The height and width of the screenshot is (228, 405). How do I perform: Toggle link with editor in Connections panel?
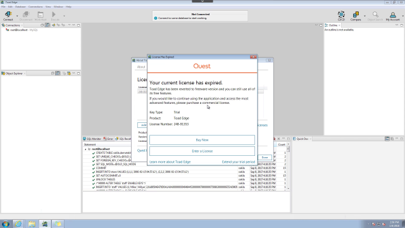47,25
